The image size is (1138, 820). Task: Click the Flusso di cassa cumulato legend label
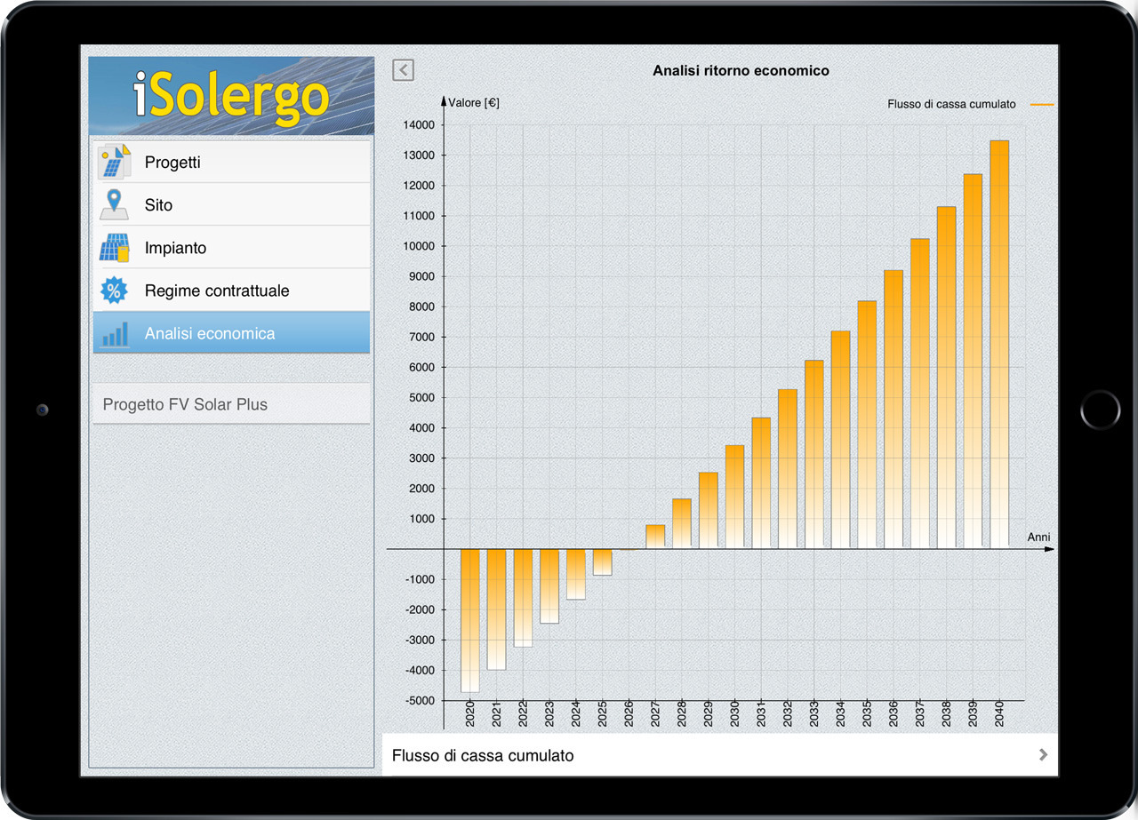pos(951,105)
